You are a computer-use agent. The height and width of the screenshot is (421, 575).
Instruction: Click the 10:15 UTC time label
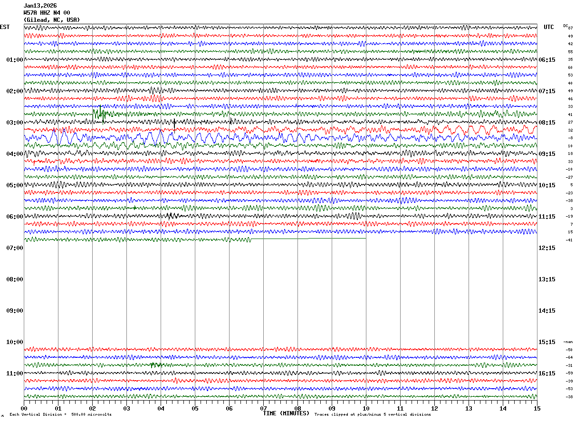pyautogui.click(x=547, y=185)
